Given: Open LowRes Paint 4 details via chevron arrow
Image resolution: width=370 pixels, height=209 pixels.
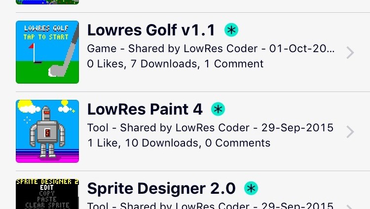Looking at the screenshot, I should pos(350,132).
